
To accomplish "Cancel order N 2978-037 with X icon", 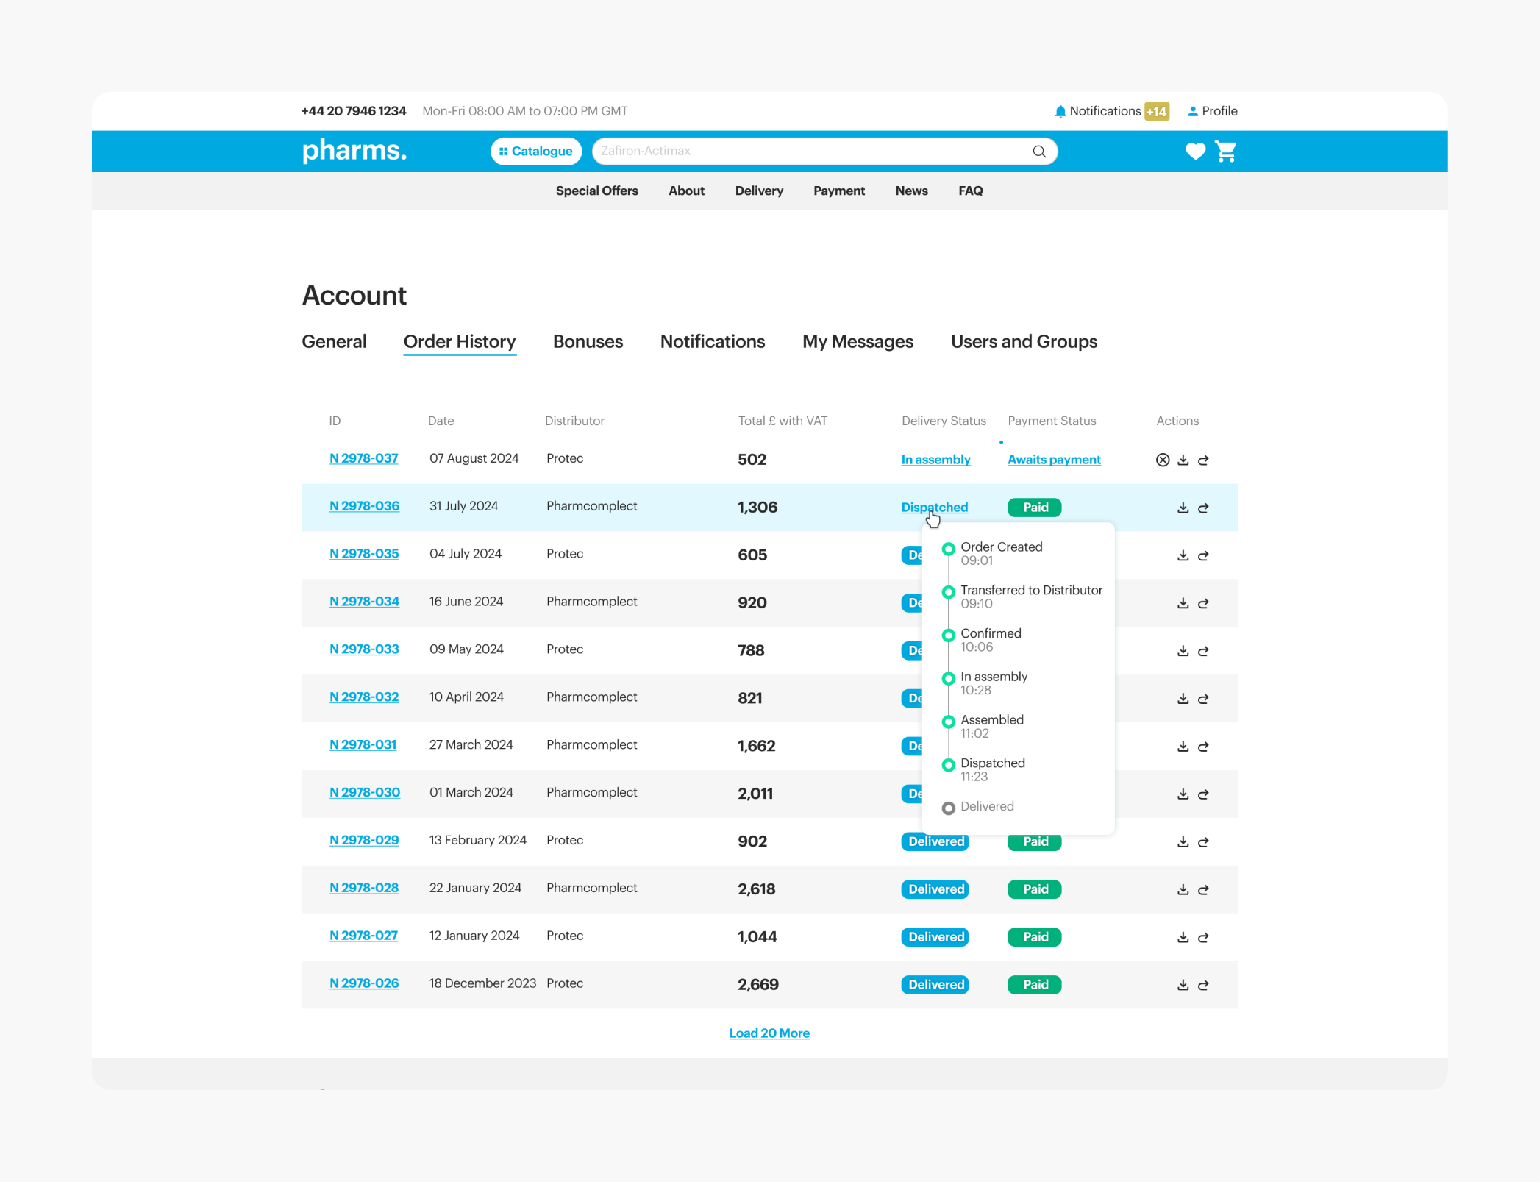I will tap(1162, 460).
